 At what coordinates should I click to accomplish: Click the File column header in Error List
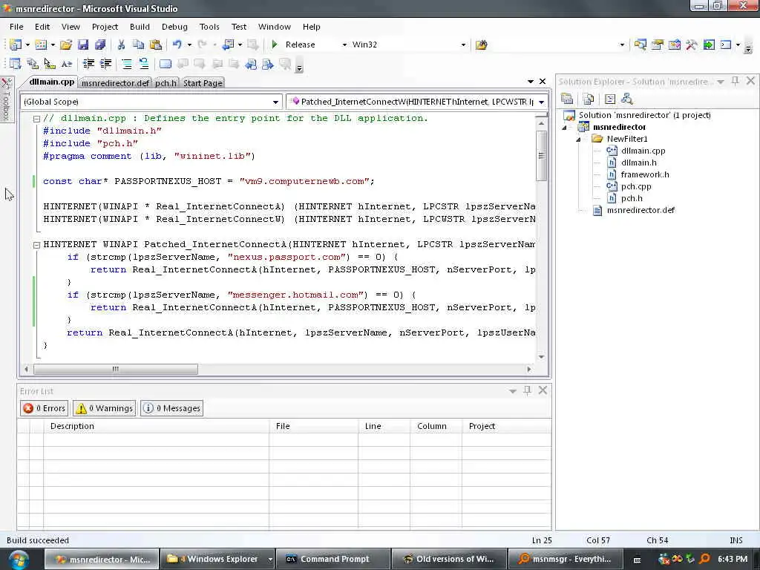(314, 426)
